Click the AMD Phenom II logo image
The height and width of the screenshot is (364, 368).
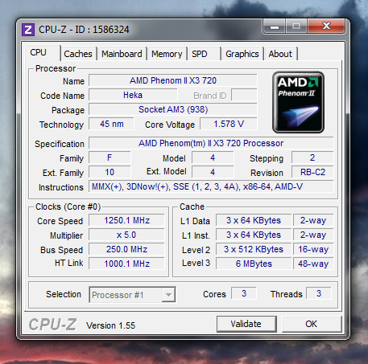pos(298,102)
